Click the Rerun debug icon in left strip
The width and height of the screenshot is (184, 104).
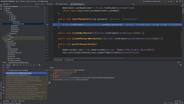[3, 65]
